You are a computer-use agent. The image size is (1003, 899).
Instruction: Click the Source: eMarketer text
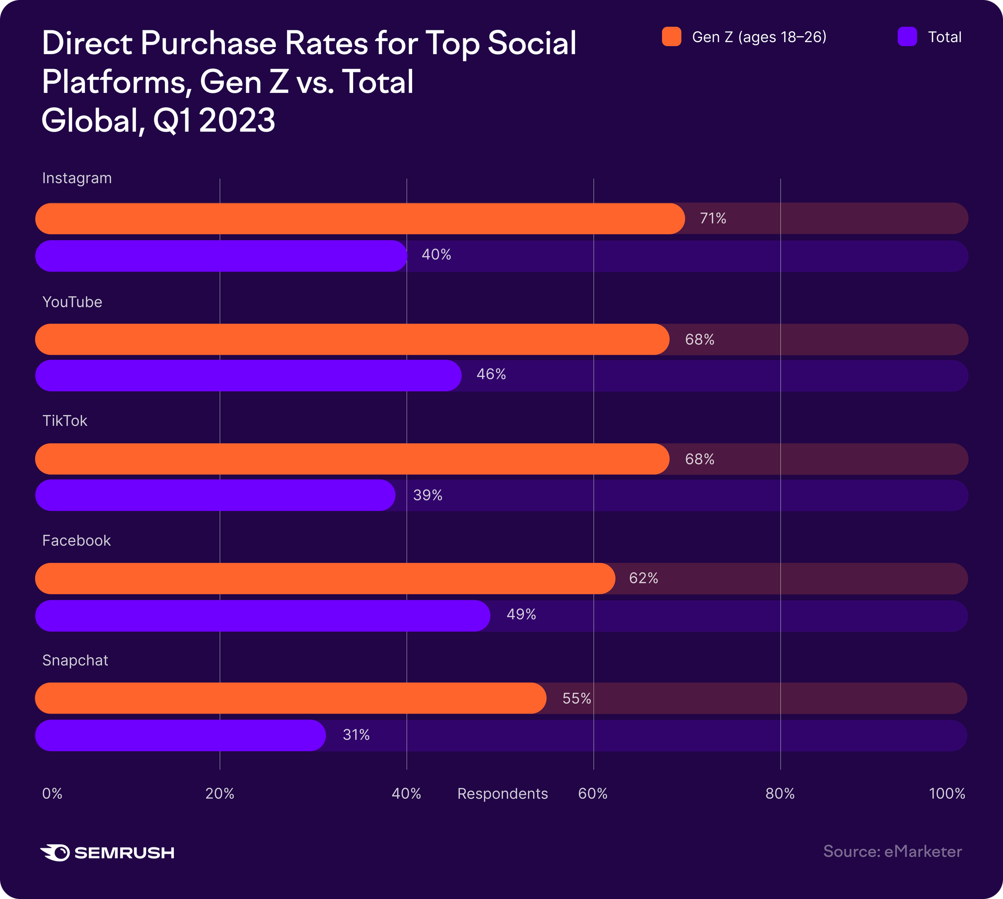892,851
